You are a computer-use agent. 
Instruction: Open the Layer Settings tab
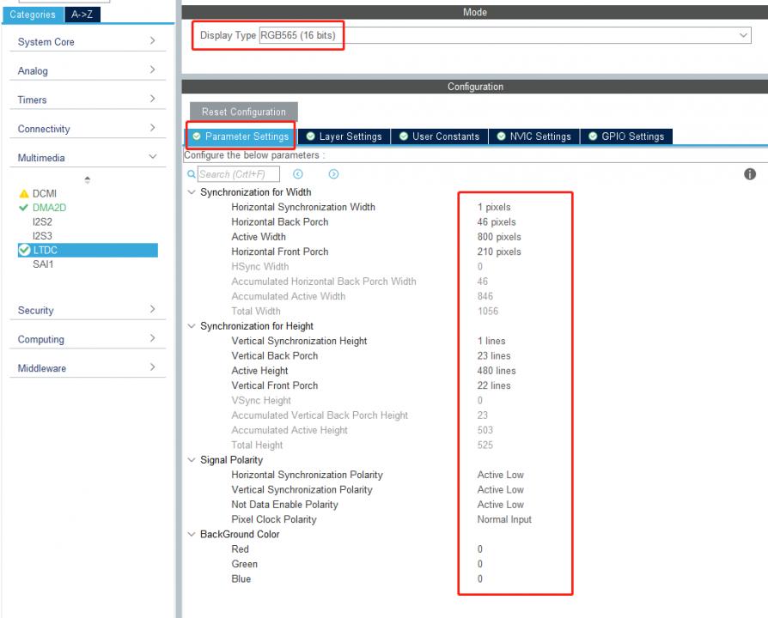click(344, 136)
